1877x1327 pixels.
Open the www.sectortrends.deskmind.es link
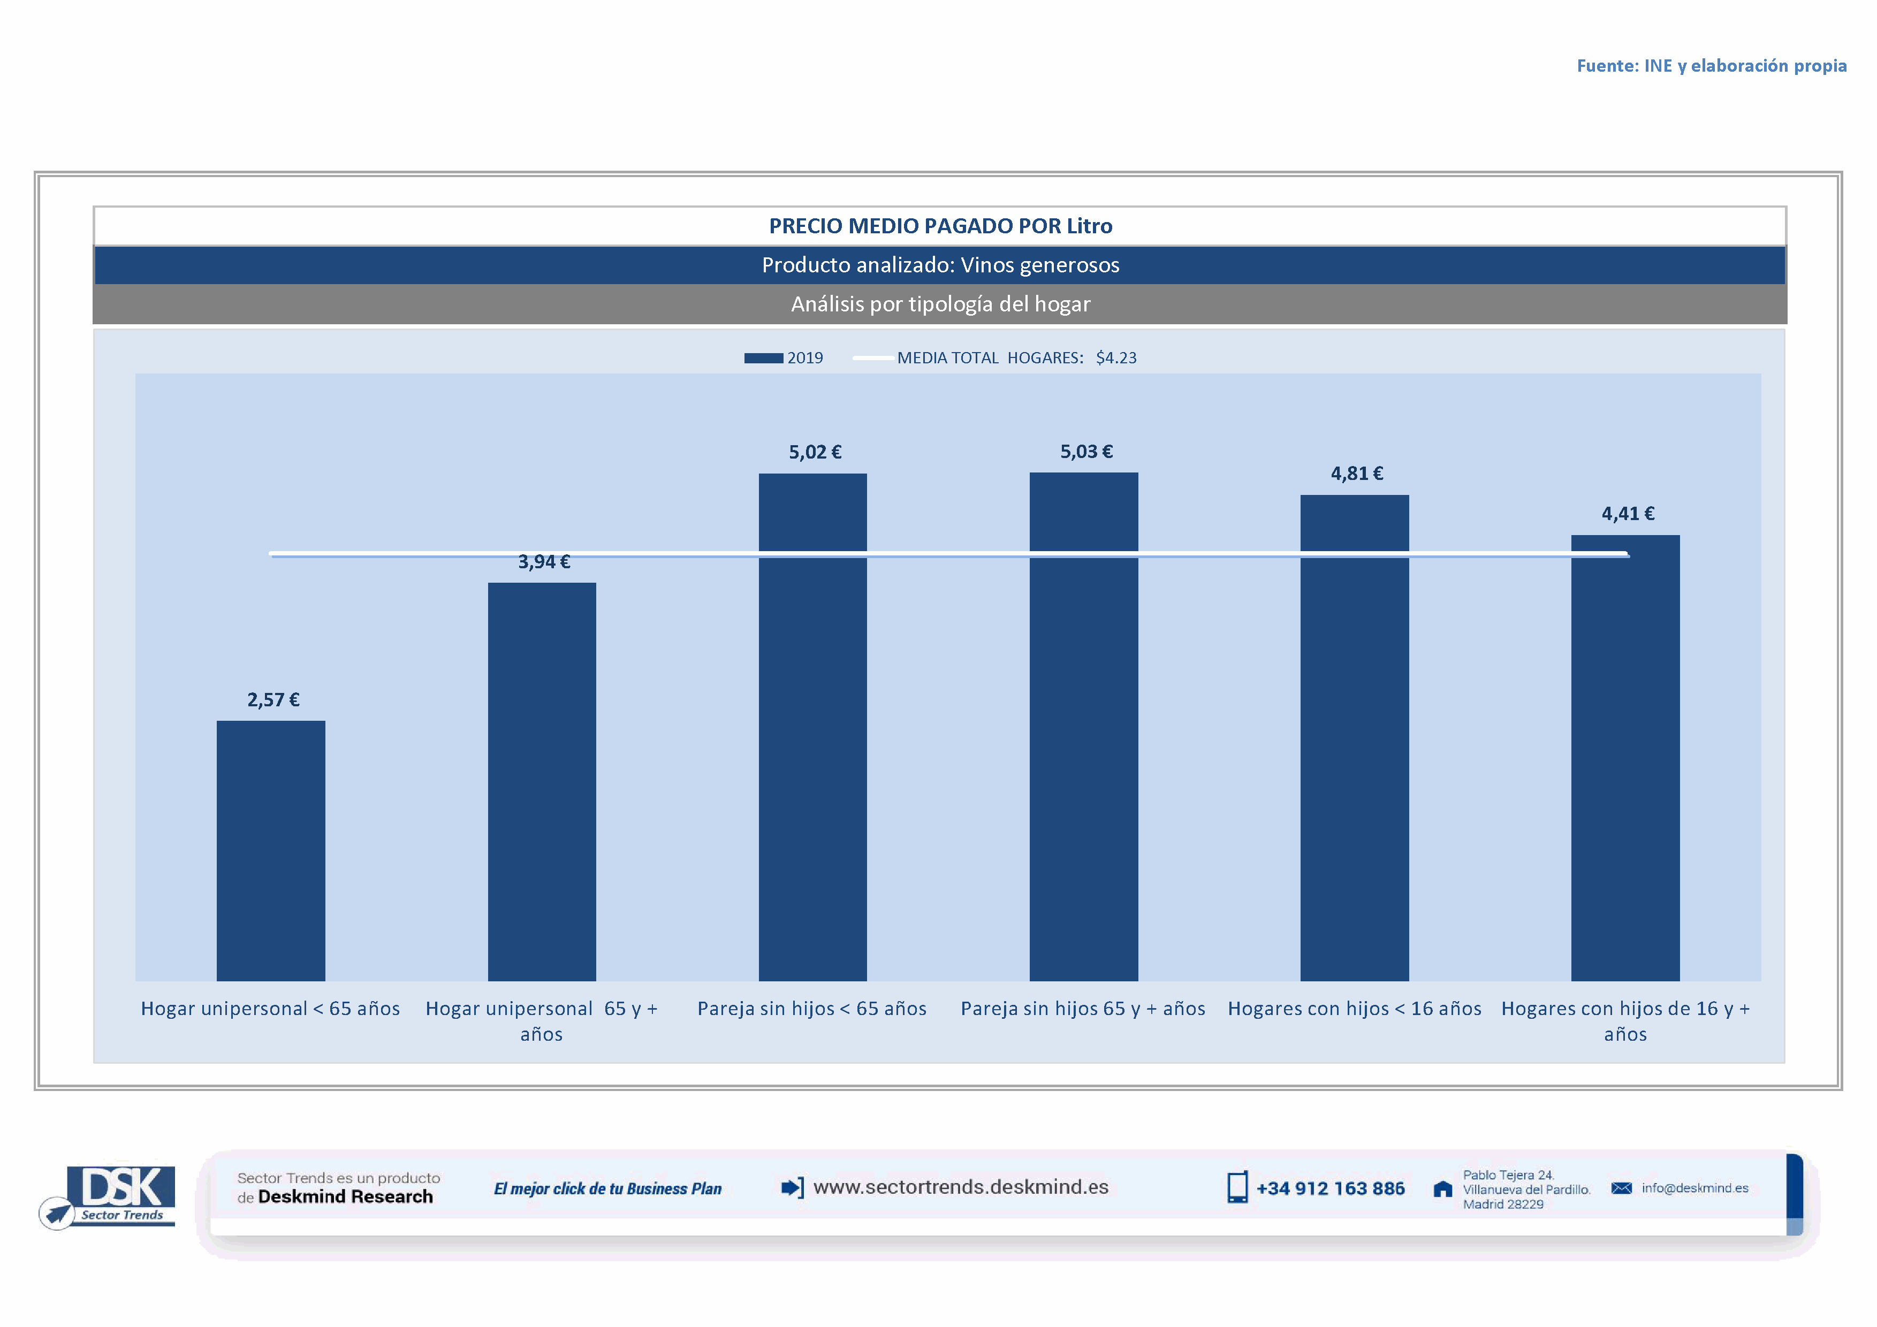click(x=961, y=1187)
